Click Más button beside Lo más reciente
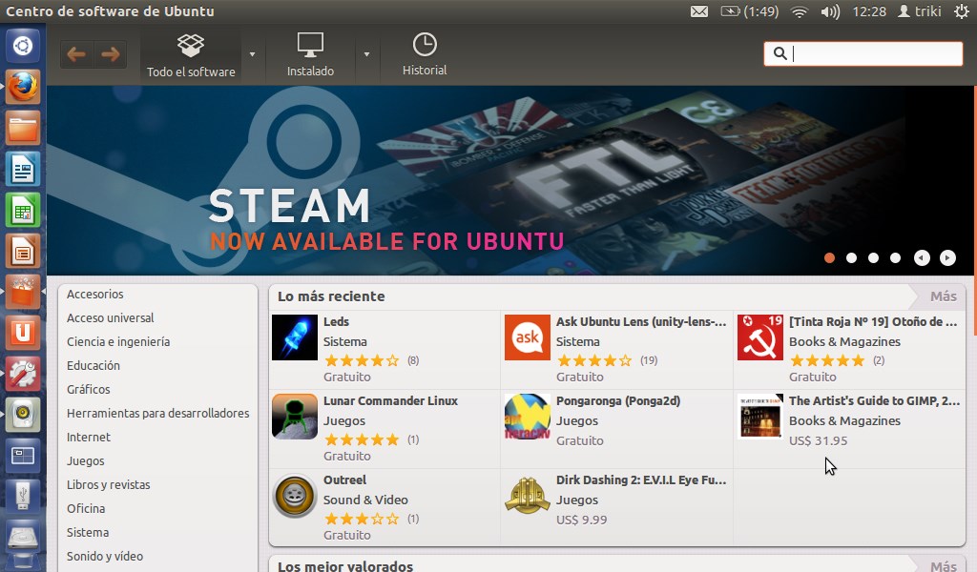This screenshot has width=977, height=572. tap(944, 296)
